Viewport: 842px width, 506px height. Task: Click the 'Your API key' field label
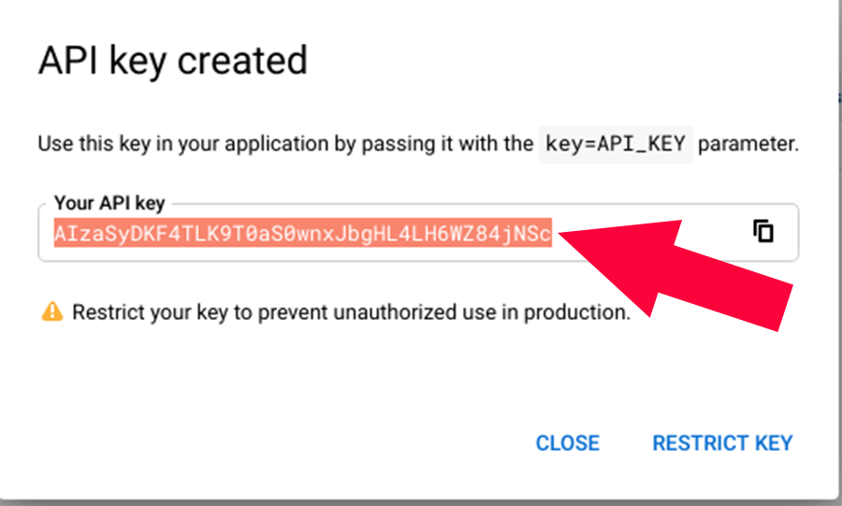(109, 203)
